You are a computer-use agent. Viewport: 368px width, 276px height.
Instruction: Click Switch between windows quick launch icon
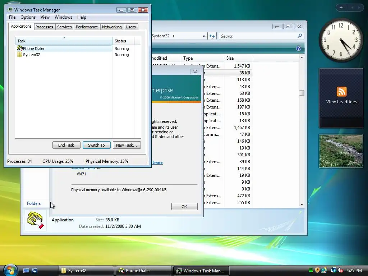coord(34,271)
